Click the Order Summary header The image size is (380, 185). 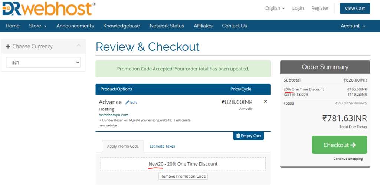[x=325, y=67]
